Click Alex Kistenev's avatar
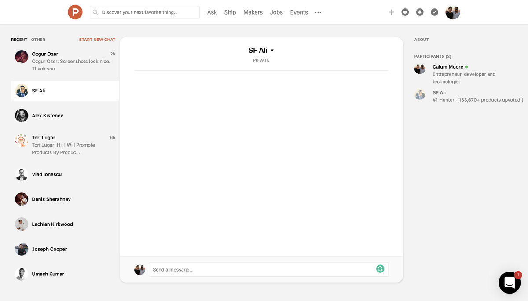This screenshot has height=301, width=528. 22,115
